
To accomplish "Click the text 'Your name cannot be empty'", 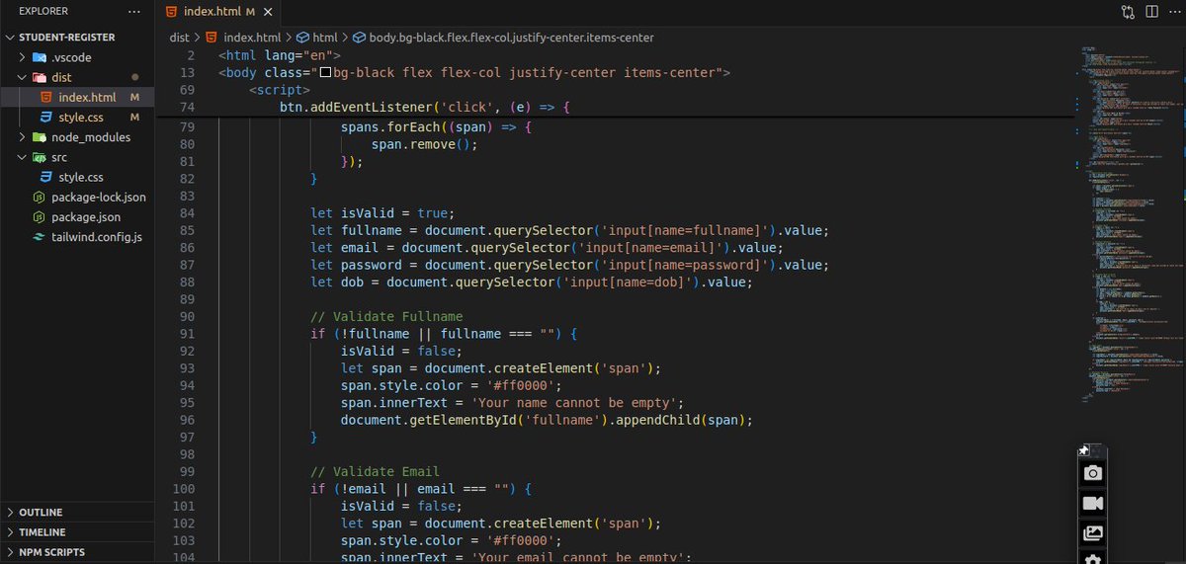I will point(577,403).
